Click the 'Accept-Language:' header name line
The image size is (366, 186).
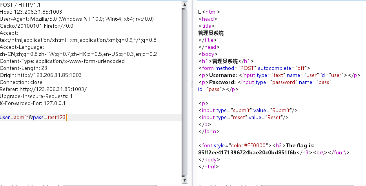click(x=22, y=47)
